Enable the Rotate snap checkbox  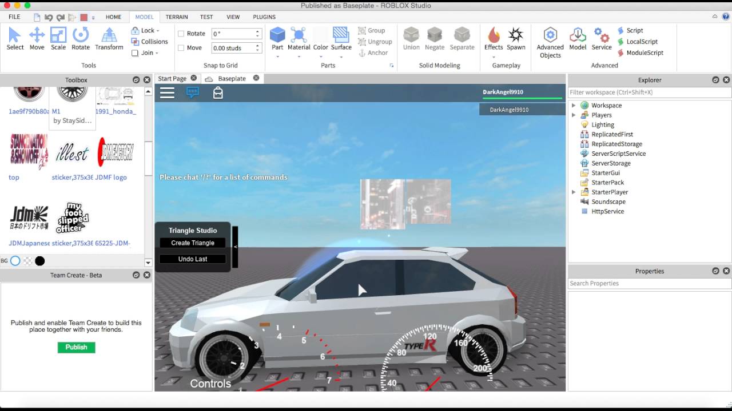pyautogui.click(x=181, y=34)
